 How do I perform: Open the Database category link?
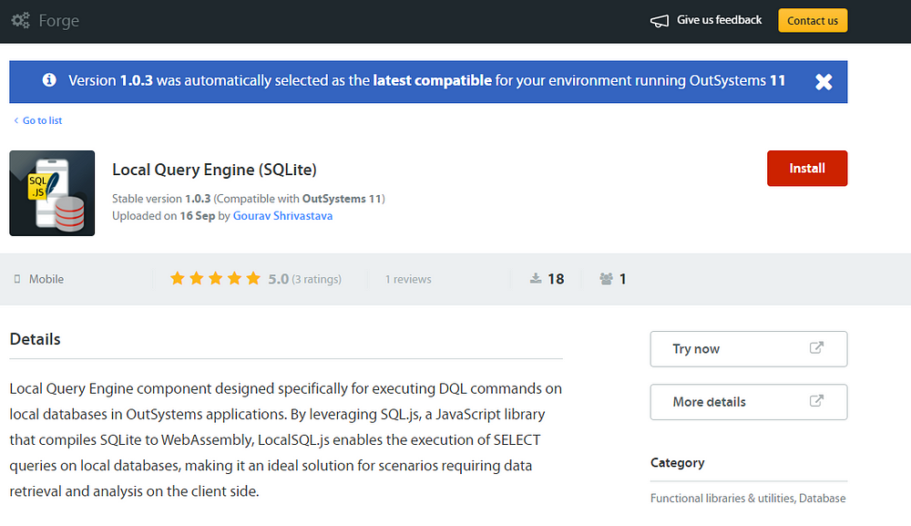coord(823,498)
